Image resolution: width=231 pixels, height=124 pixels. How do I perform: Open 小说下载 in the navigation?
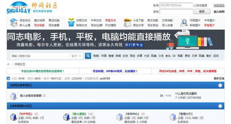tap(138, 20)
